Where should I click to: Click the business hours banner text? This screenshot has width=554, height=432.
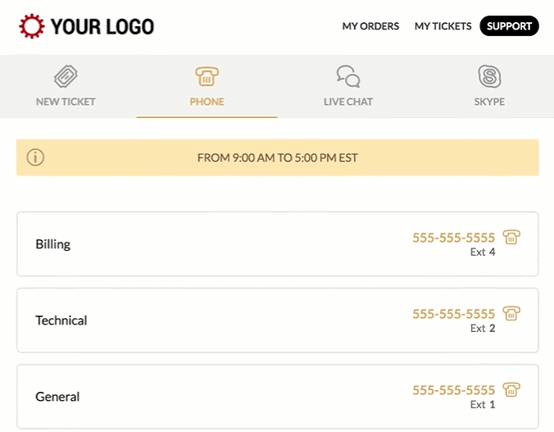(277, 157)
